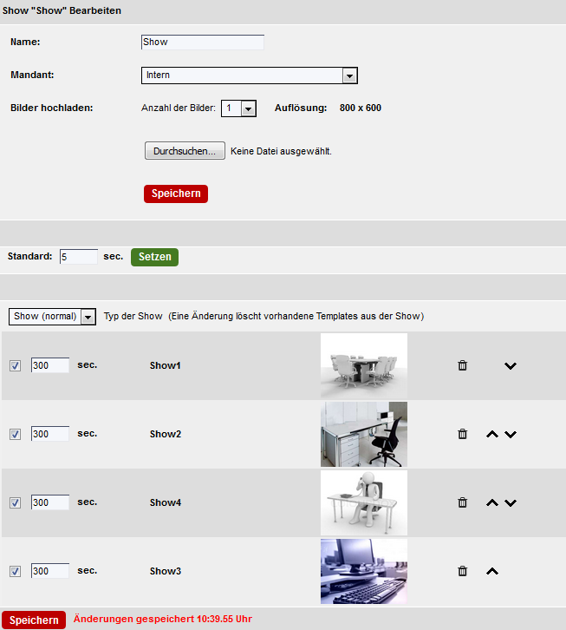The width and height of the screenshot is (566, 630).
Task: Click the Show4 name label
Action: (166, 502)
